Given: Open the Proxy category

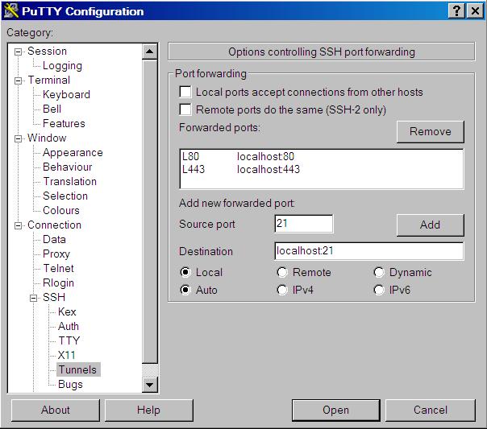Looking at the screenshot, I should click(56, 254).
